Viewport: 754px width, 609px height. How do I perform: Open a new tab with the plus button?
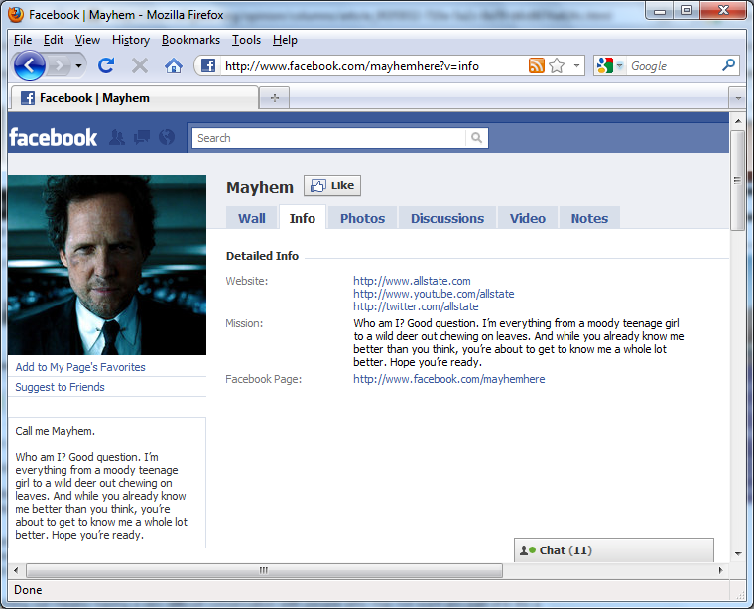coord(275,98)
